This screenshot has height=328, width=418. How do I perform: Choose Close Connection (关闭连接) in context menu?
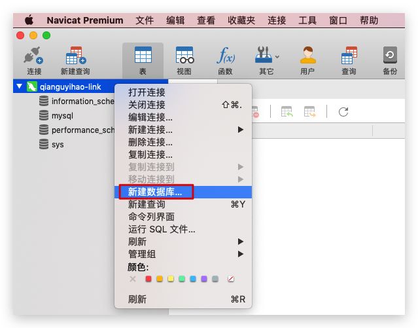click(x=183, y=105)
